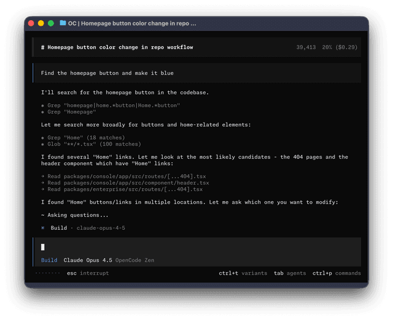Click the Glob "**/*.tsx" (100 matches) line
The width and height of the screenshot is (393, 320).
pyautogui.click(x=91, y=144)
